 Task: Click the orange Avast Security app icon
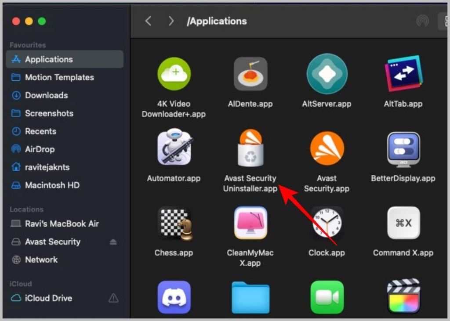[327, 148]
